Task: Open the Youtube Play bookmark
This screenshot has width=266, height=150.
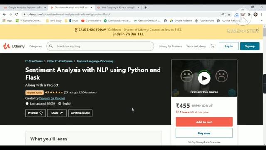Action: [x=229, y=20]
